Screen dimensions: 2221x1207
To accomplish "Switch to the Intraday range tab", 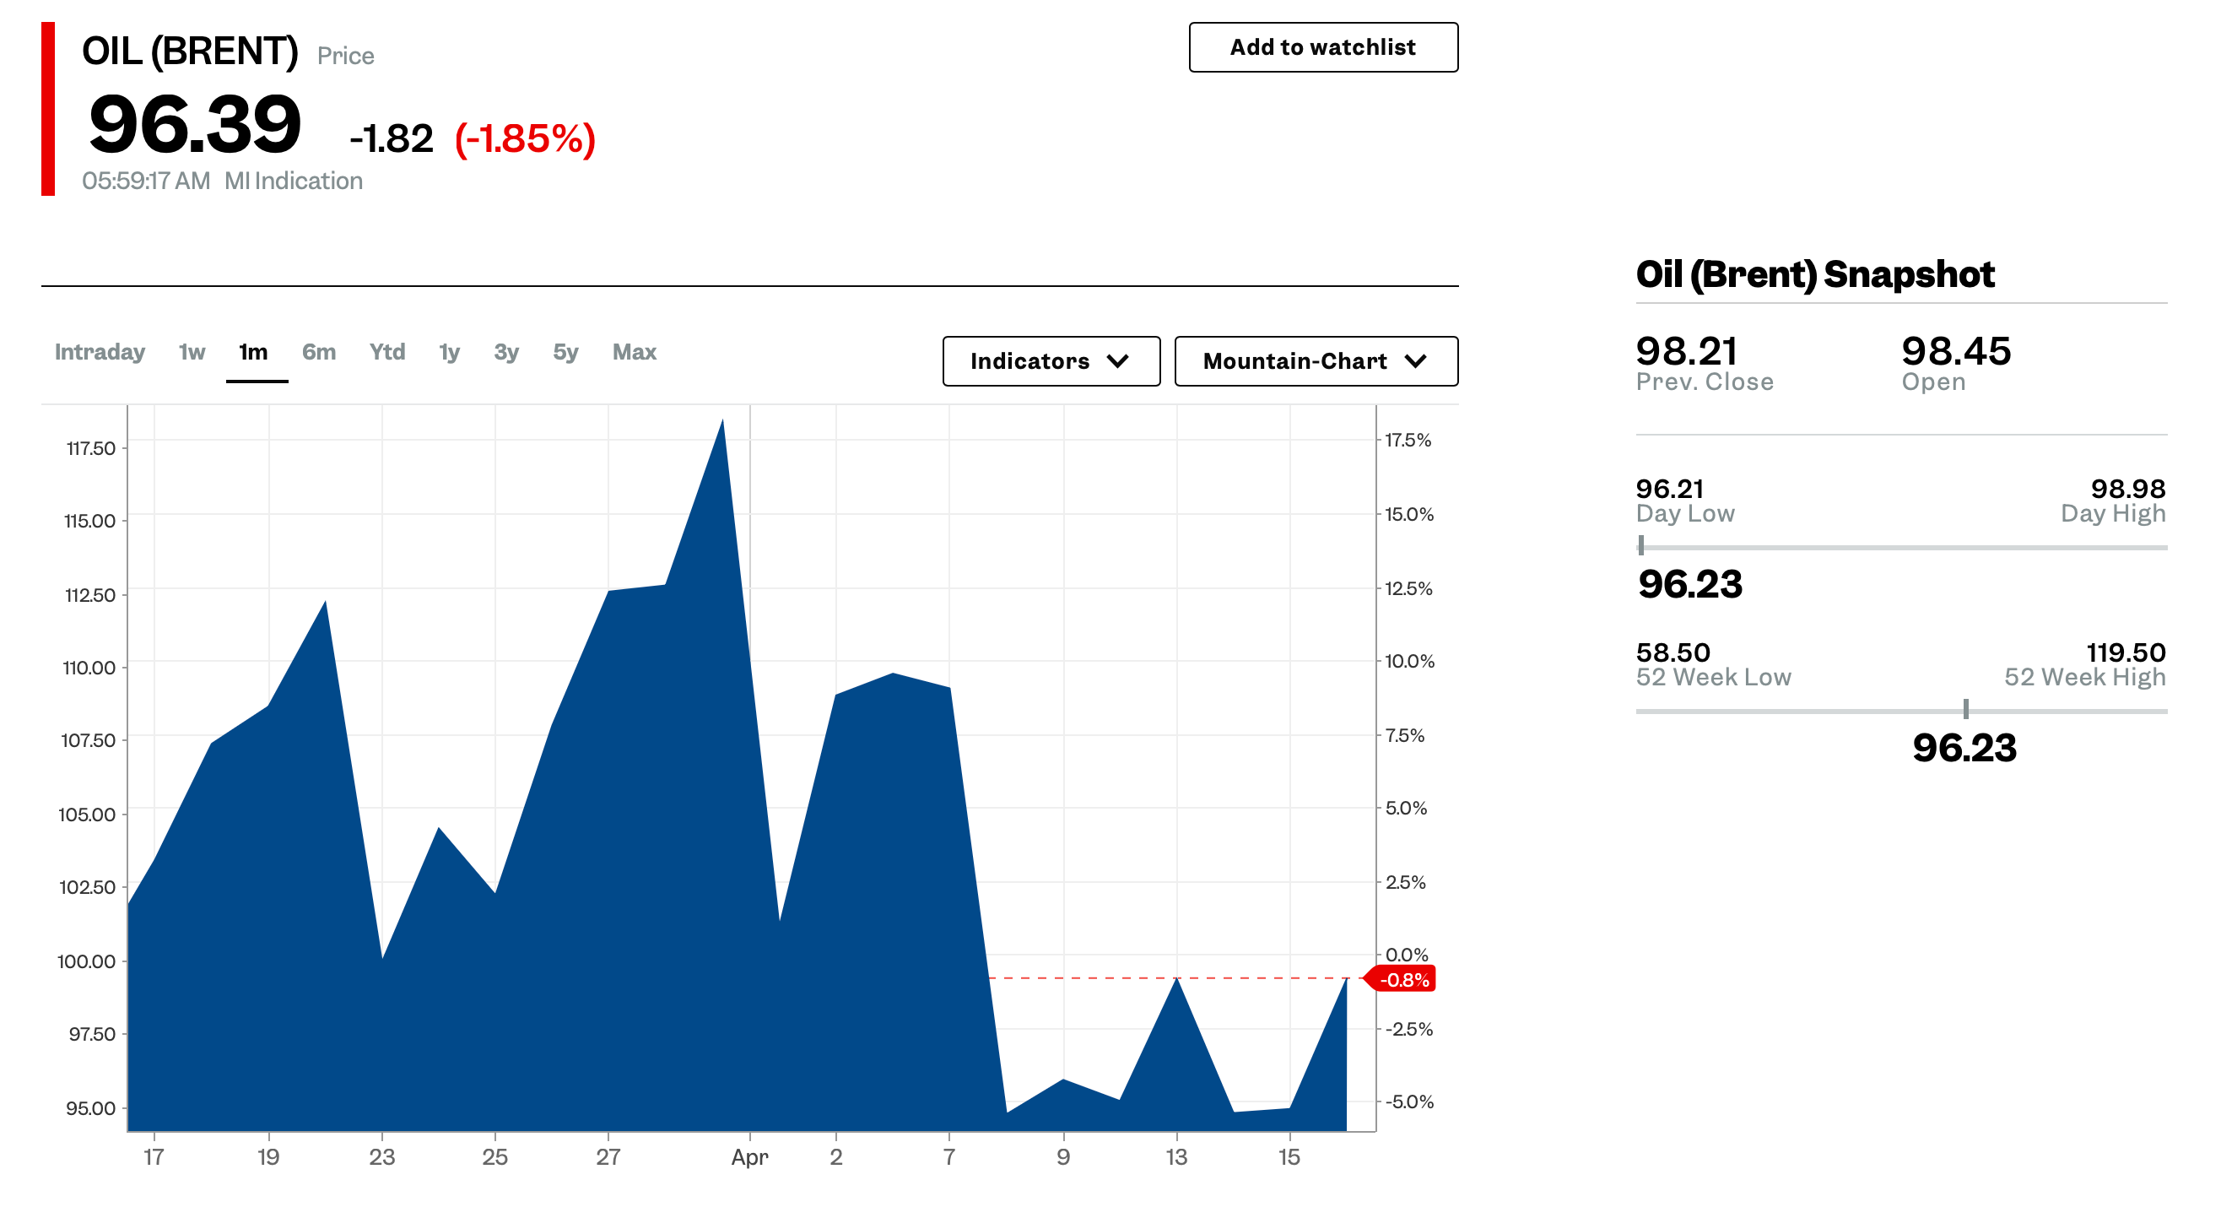I will pyautogui.click(x=100, y=352).
